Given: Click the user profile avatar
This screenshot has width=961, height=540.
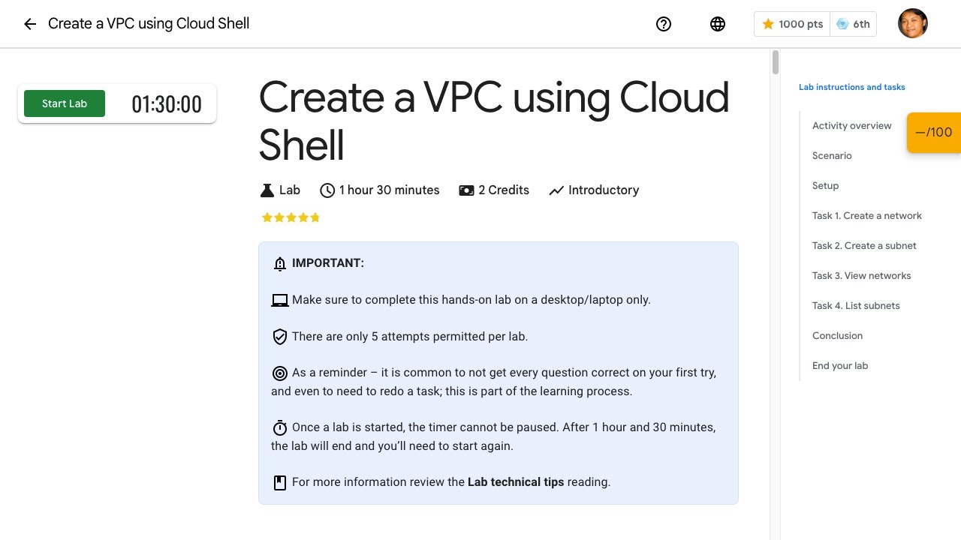Looking at the screenshot, I should [x=913, y=24].
